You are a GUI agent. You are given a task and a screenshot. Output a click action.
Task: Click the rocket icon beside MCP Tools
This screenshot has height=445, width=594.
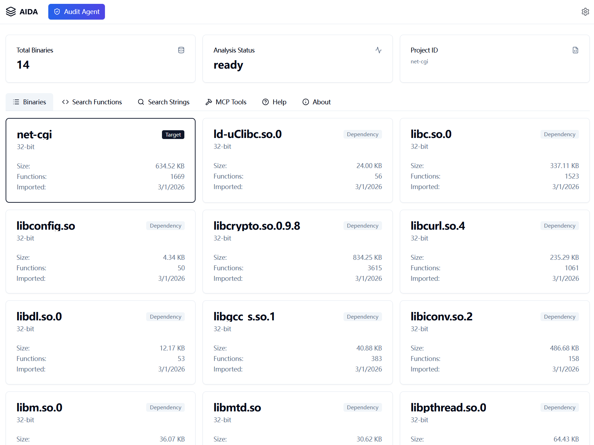208,102
